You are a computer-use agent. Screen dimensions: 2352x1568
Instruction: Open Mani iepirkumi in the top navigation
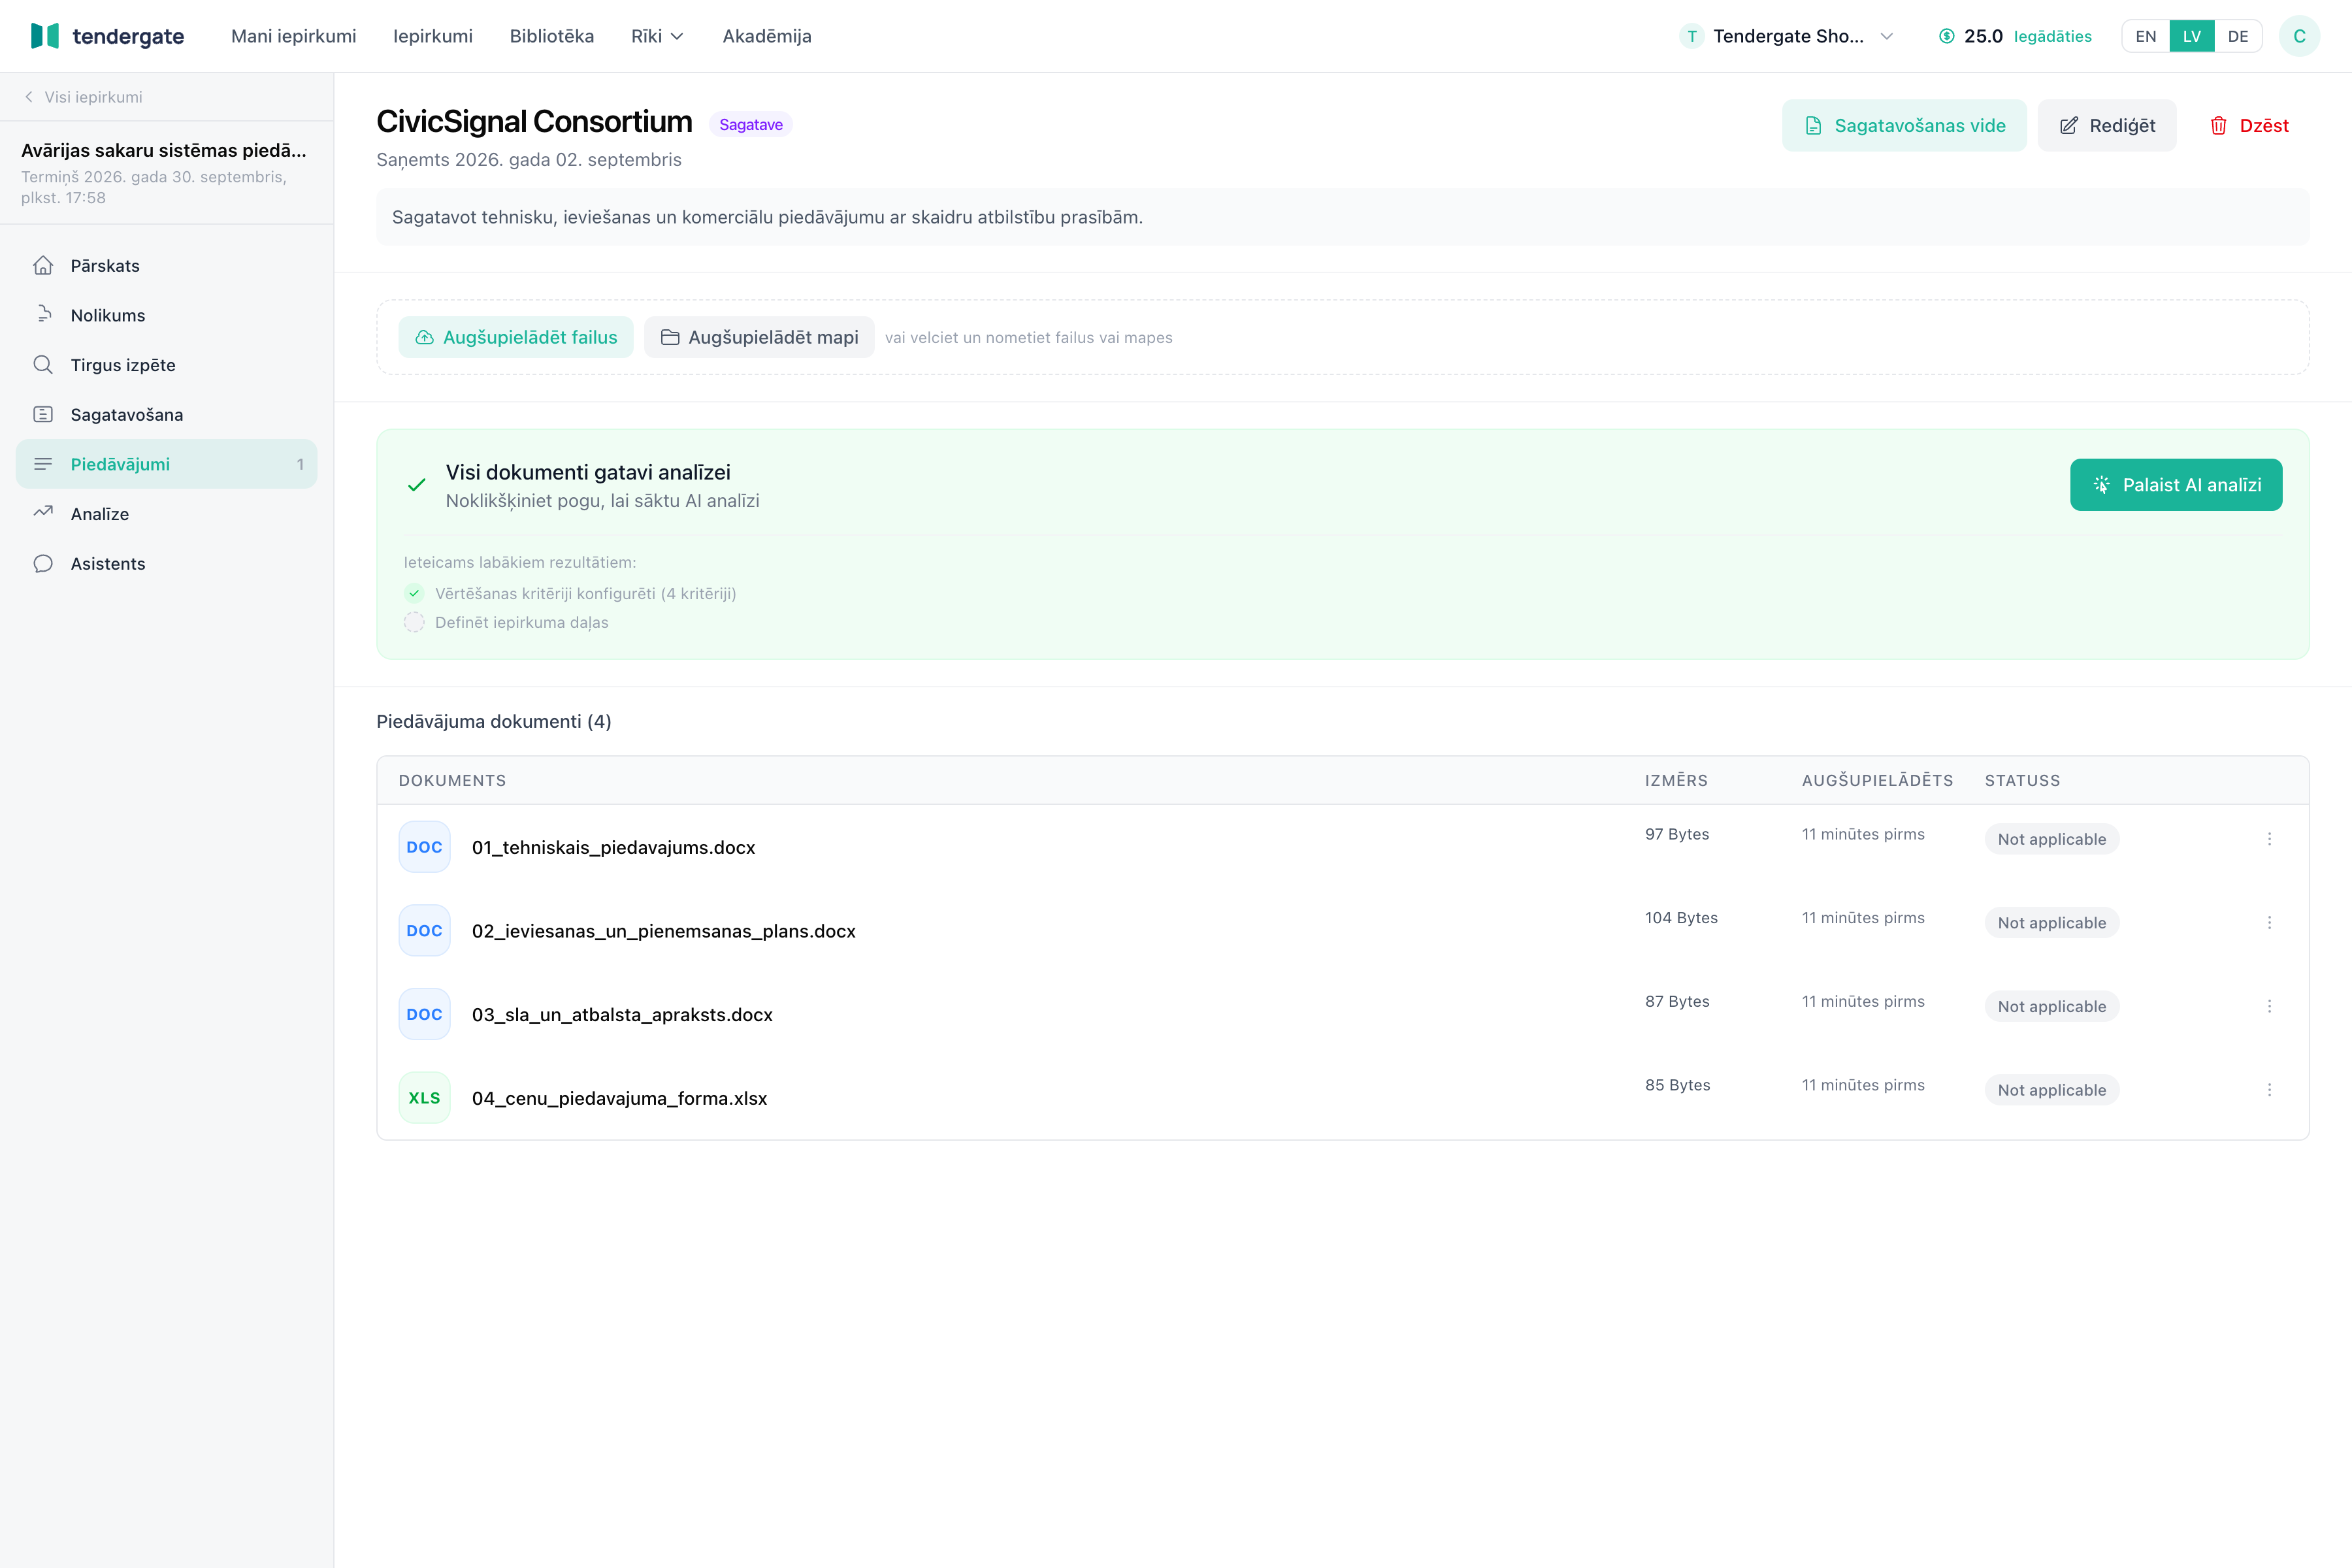pyautogui.click(x=293, y=36)
